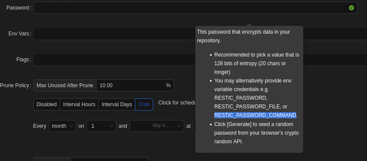Choose the Interval Hours schedule mode
The height and width of the screenshot is (161, 367).
(79, 104)
